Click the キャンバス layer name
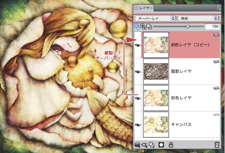Viewport: 225px width, 153px height. pyautogui.click(x=181, y=124)
